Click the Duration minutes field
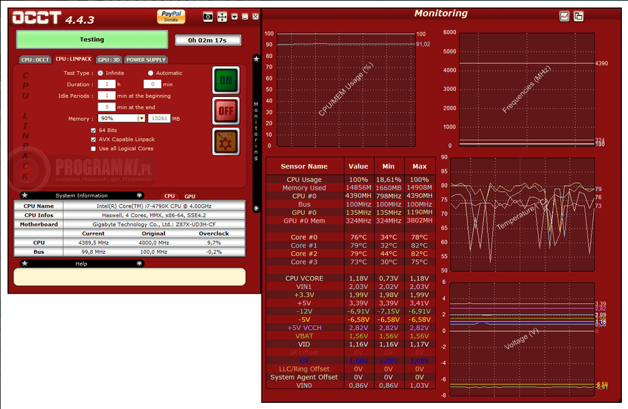 tap(152, 84)
